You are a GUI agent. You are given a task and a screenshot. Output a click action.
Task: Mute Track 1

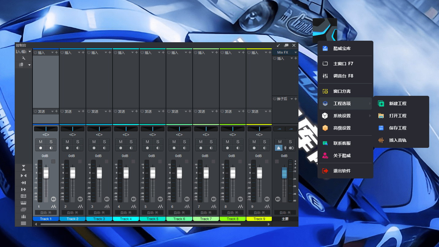[x=40, y=142]
